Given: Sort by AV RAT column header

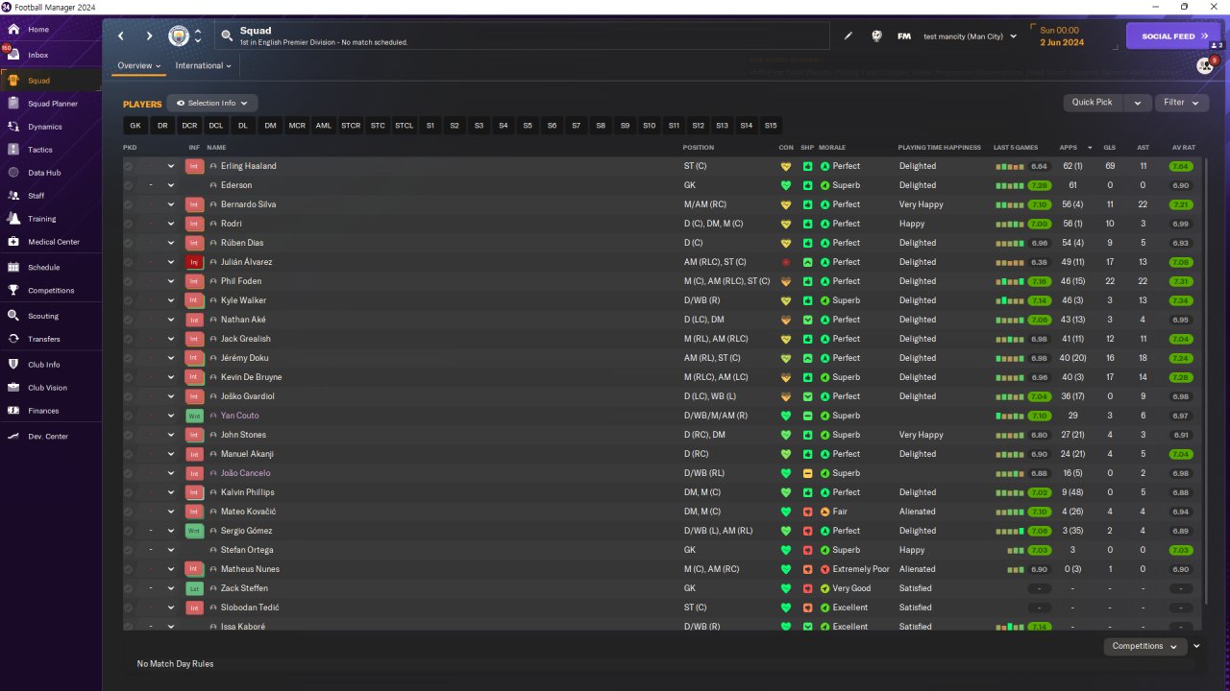Looking at the screenshot, I should point(1184,148).
